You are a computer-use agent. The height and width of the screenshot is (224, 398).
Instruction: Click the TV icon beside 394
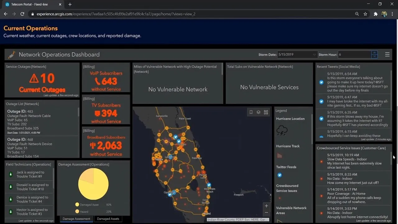point(97,113)
